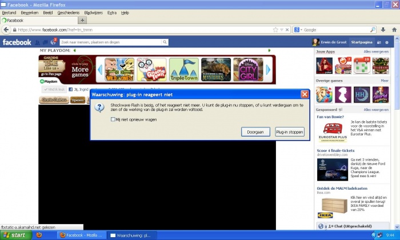The height and width of the screenshot is (240, 400).
Task: Open the Beeld menu
Action: [47, 13]
